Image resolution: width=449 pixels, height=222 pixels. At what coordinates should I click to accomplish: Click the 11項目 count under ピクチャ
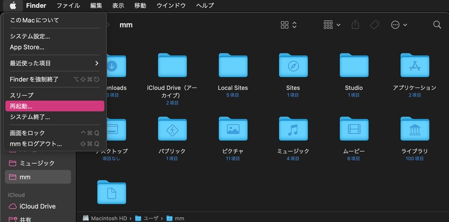click(233, 159)
